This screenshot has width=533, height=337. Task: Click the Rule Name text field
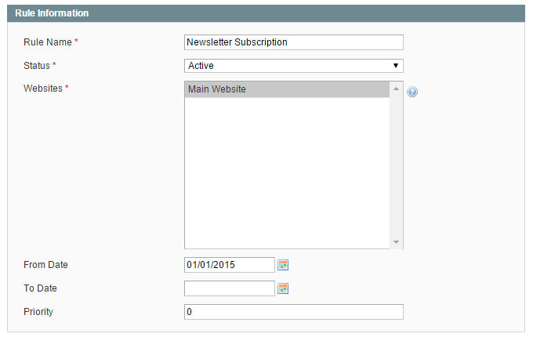tap(294, 42)
